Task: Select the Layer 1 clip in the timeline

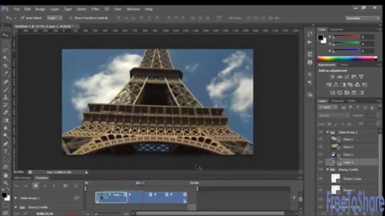Action: tap(111, 197)
